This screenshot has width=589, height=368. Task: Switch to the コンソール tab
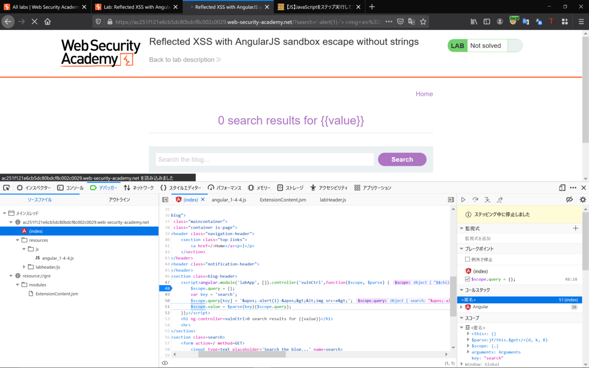click(70, 188)
